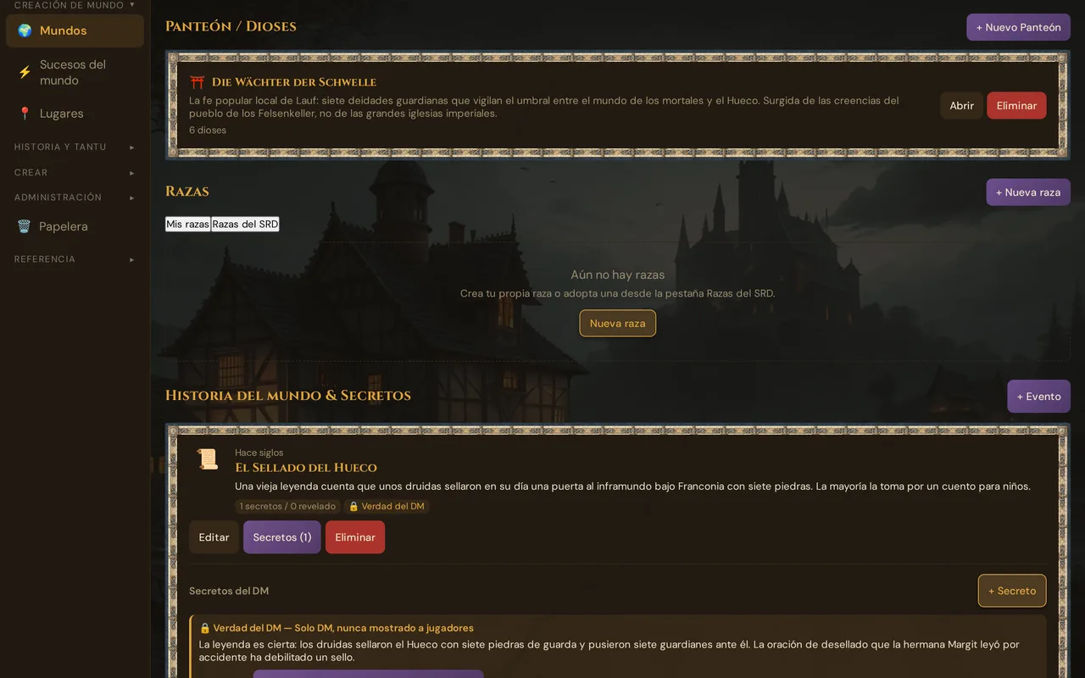Image resolution: width=1085 pixels, height=678 pixels.
Task: Click the Die Wächter der Schwelle title
Action: click(294, 82)
